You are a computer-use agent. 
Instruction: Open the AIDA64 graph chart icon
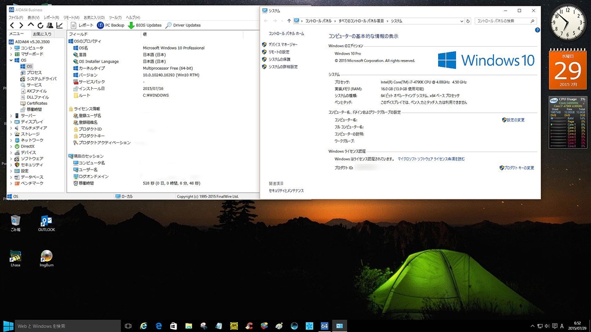59,25
